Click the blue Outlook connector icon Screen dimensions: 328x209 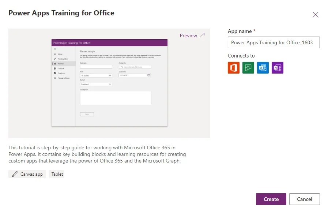coord(263,68)
